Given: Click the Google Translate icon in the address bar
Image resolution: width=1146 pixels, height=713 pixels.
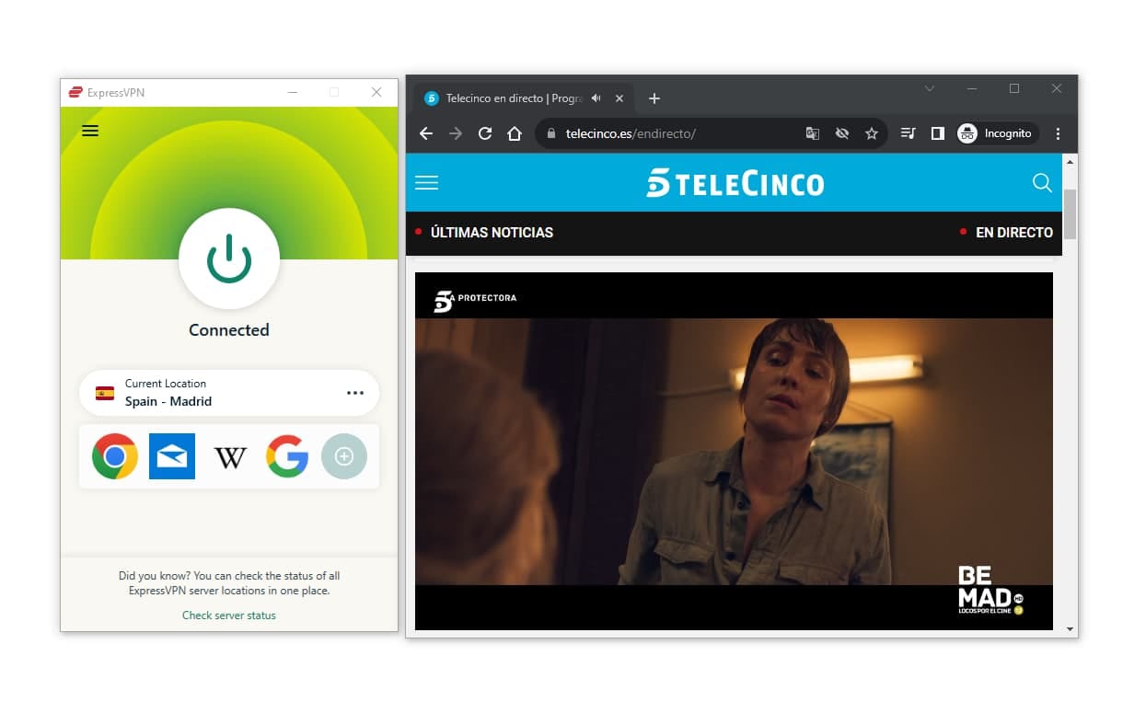Looking at the screenshot, I should (x=812, y=133).
